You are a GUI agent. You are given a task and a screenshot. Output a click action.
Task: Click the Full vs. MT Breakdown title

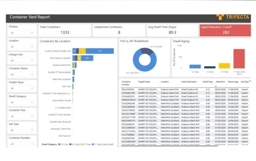tap(135, 41)
